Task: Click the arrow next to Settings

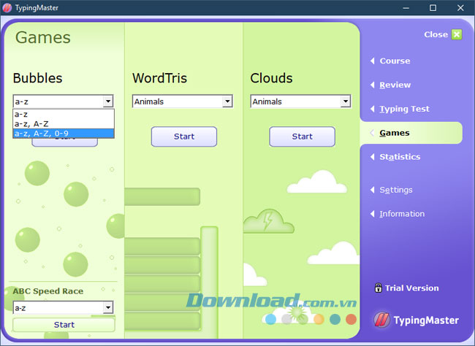Action: (x=373, y=190)
